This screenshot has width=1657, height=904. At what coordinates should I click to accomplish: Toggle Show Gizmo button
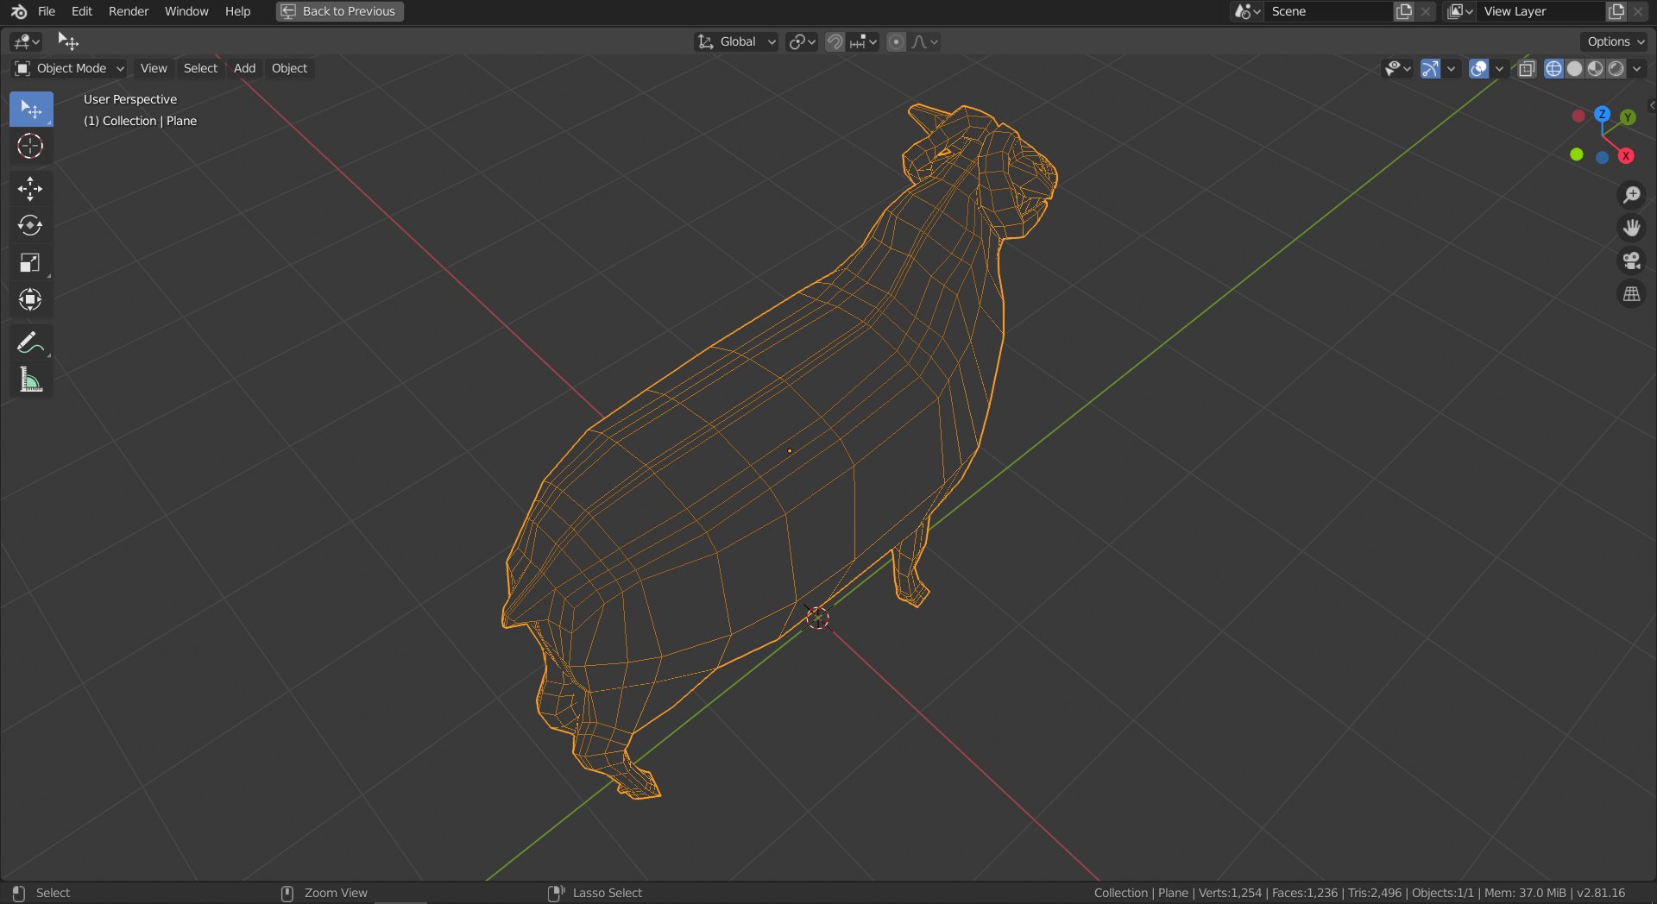click(x=1430, y=68)
